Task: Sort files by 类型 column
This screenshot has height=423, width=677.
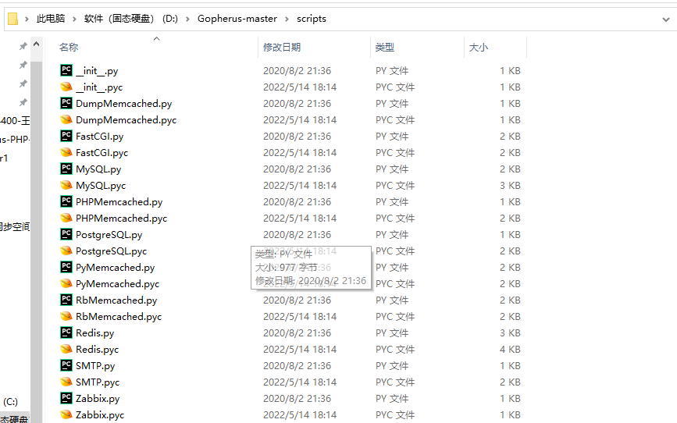Action: pyautogui.click(x=385, y=47)
